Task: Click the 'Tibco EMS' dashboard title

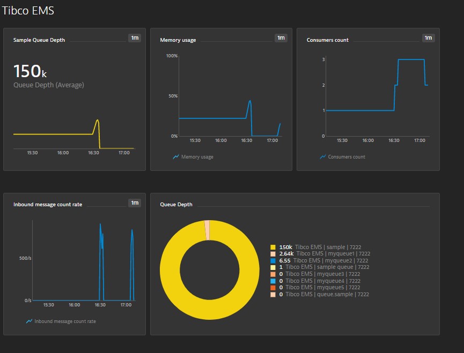Action: [x=28, y=11]
